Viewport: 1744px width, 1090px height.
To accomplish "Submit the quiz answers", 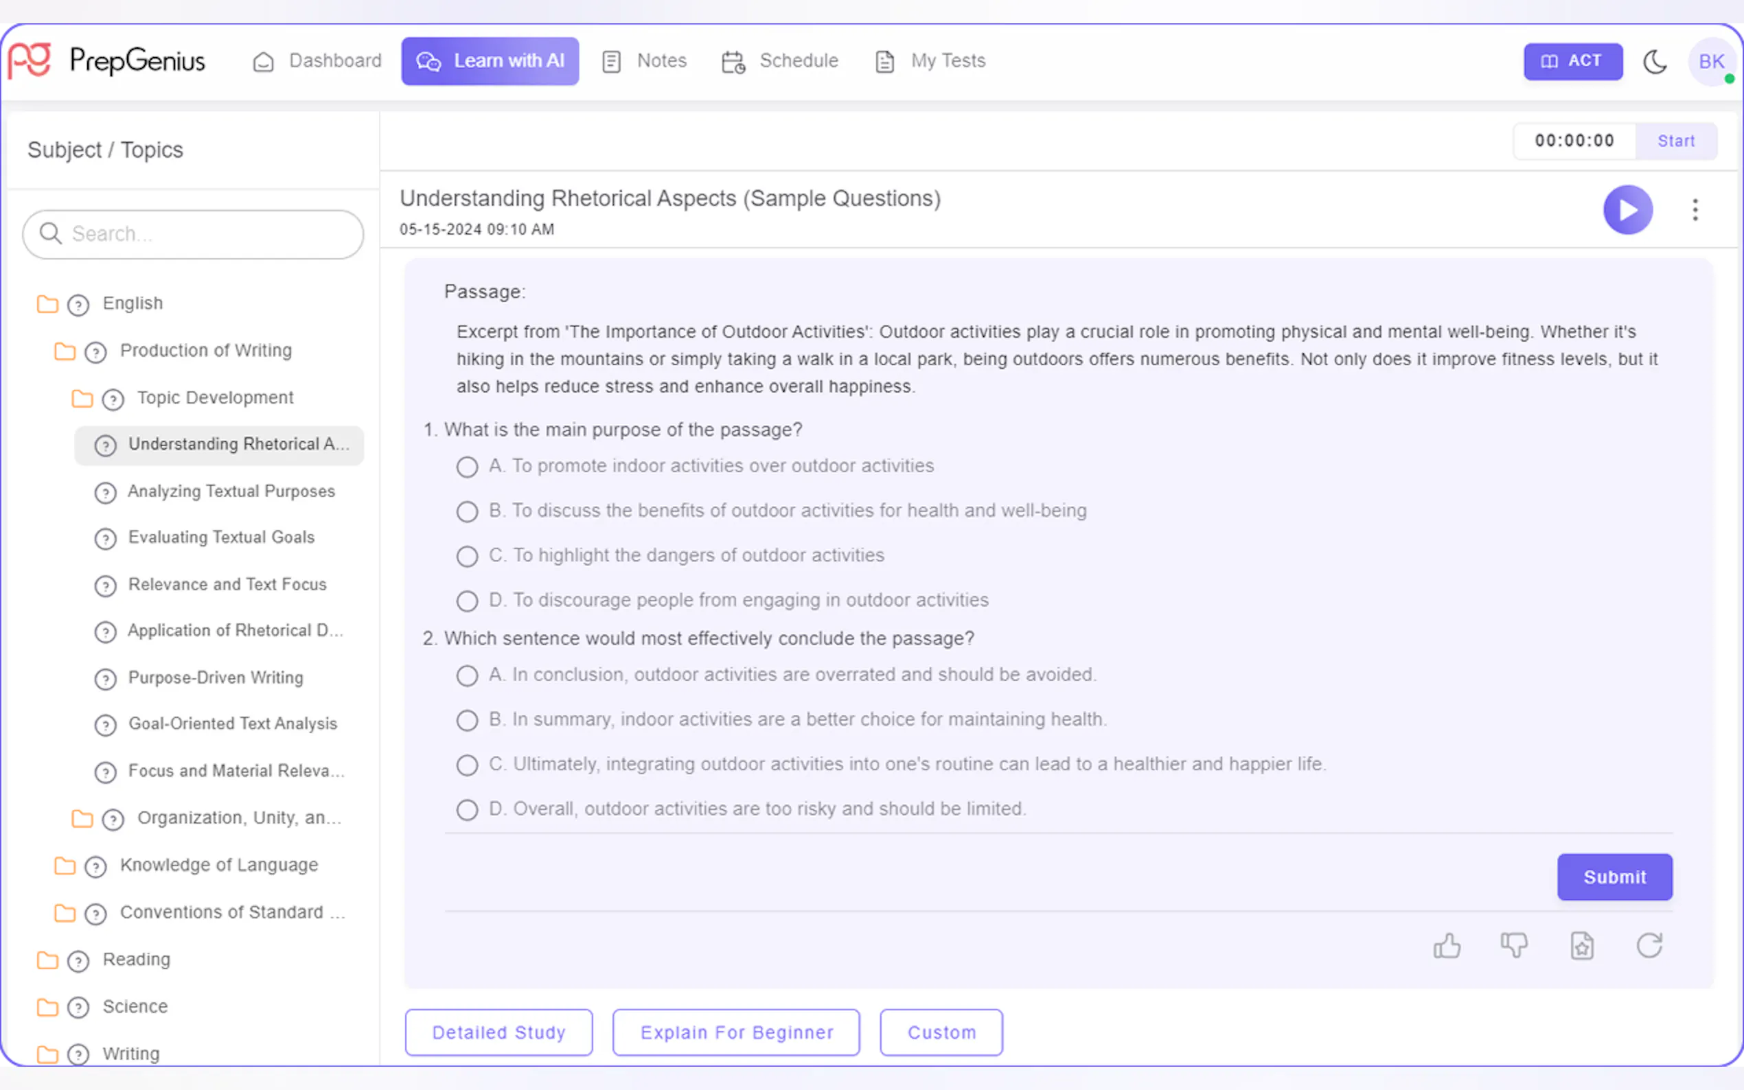I will point(1614,877).
